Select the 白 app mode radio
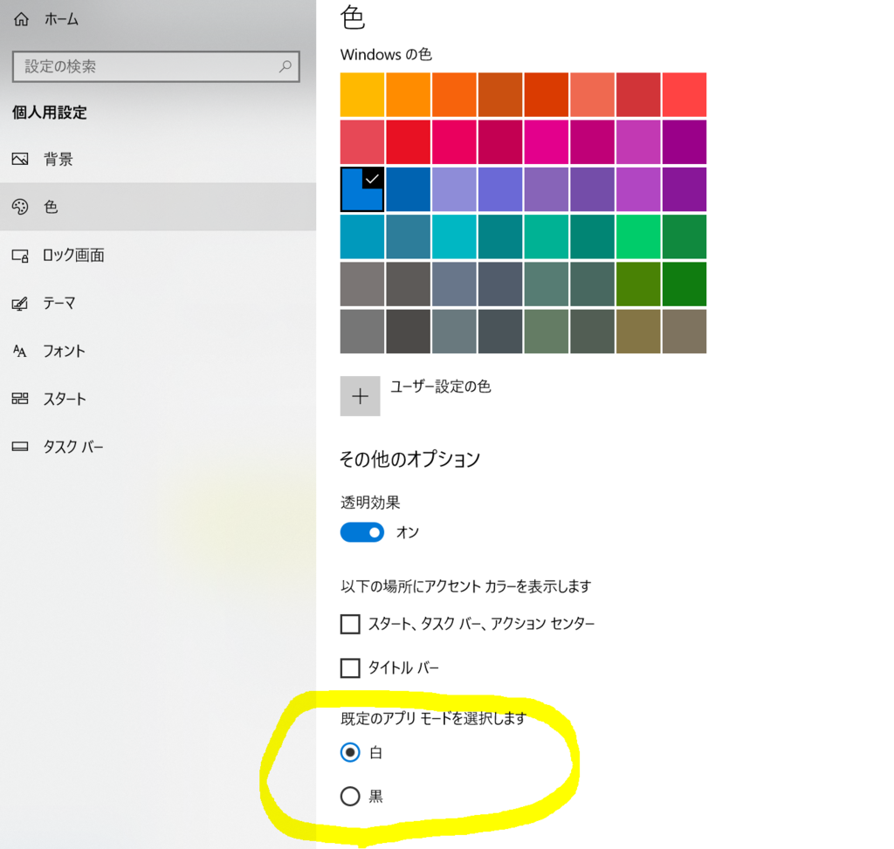Viewport: 894px width, 849px height. point(350,752)
